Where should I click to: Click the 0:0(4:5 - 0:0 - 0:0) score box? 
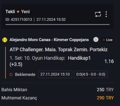91,74
